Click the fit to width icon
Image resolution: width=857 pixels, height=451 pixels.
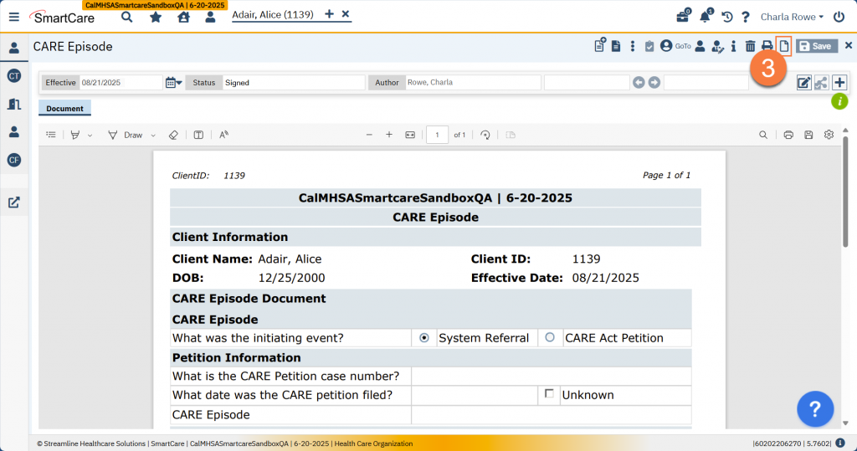pos(410,135)
